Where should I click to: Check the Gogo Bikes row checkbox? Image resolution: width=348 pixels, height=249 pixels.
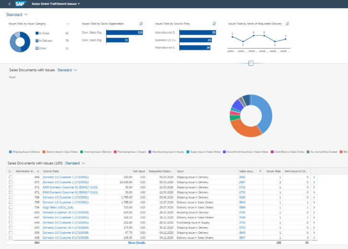(11, 207)
